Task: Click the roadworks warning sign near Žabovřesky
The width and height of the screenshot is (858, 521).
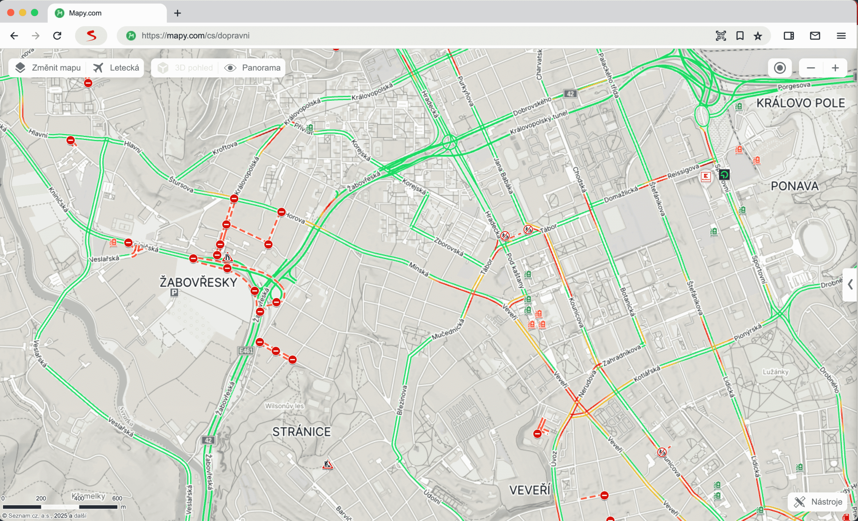Action: pos(227,257)
